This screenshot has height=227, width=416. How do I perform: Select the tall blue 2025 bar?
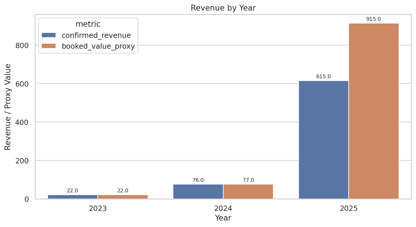323,139
